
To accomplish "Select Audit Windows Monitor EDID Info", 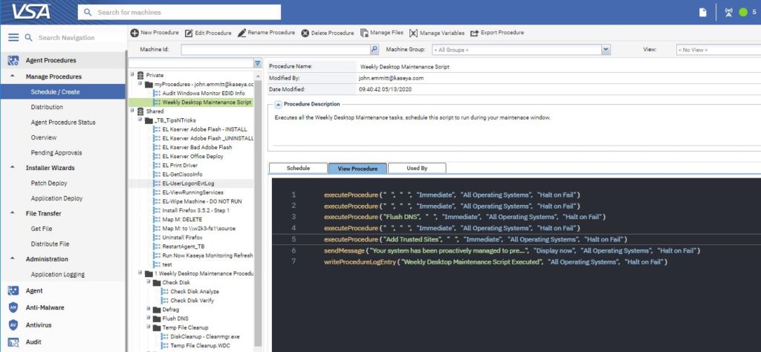I will pos(204,93).
